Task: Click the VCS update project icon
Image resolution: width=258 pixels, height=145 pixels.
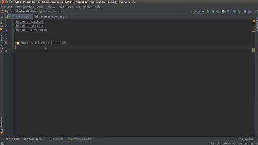Action: [234, 12]
